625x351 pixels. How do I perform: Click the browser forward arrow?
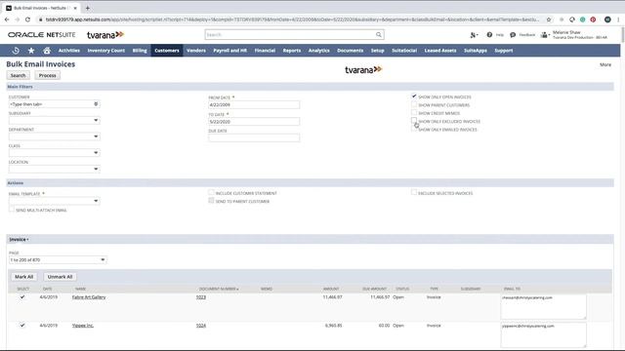tap(18, 19)
